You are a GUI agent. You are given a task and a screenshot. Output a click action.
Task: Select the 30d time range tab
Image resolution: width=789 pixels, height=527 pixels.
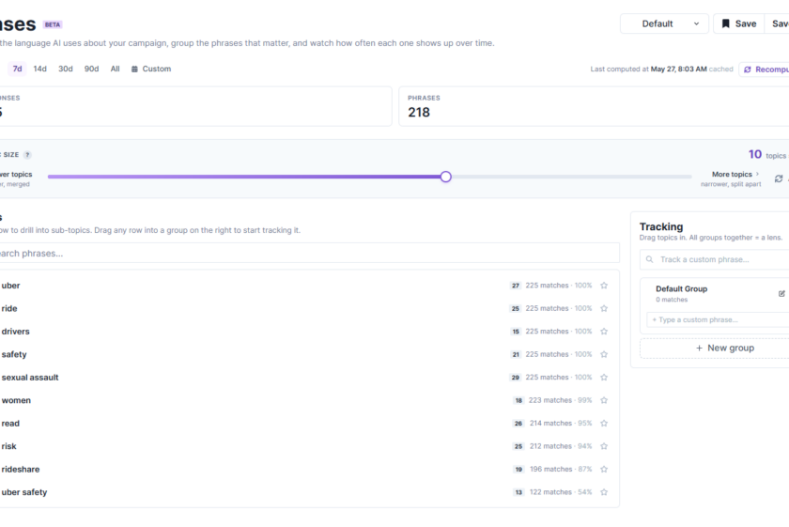click(66, 69)
